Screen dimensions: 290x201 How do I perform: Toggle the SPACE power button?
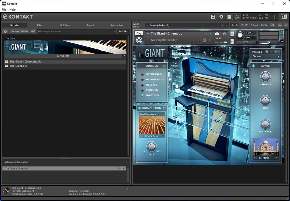pyautogui.click(x=253, y=66)
